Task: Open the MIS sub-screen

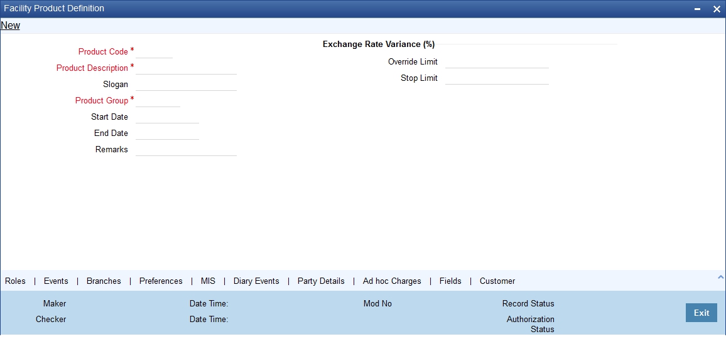Action: coord(208,281)
